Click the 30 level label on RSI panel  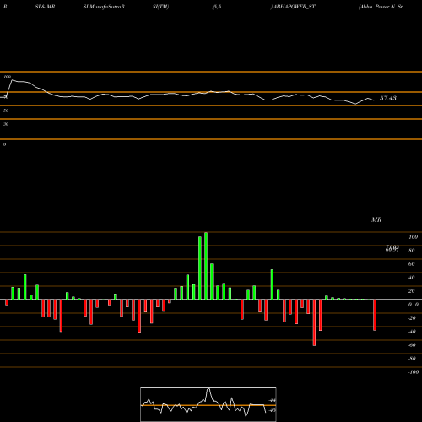click(x=6, y=124)
